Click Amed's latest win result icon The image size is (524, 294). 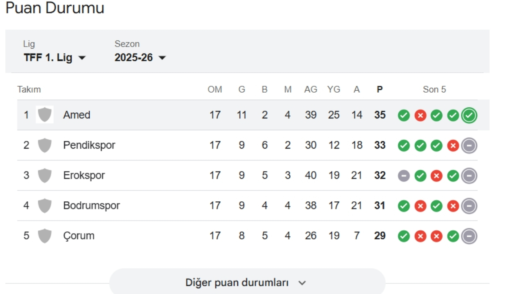point(469,116)
